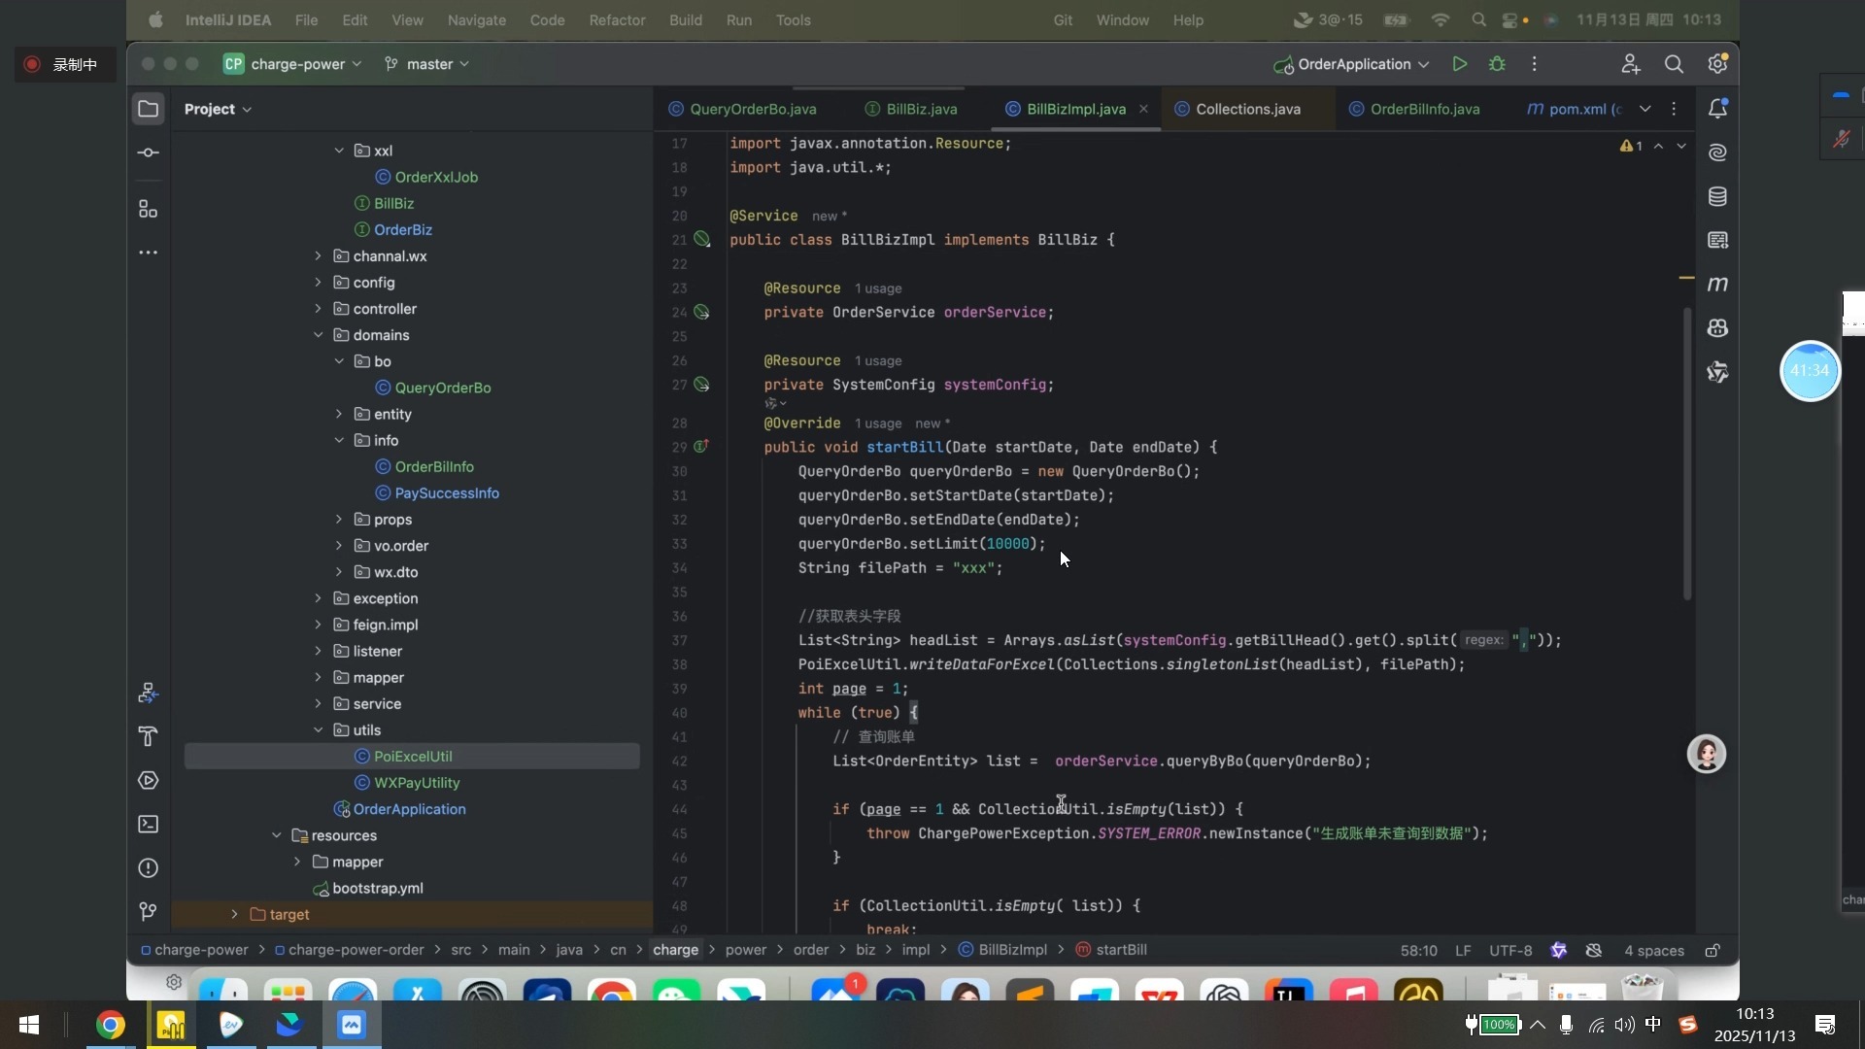Open the Notifications bell icon
The height and width of the screenshot is (1049, 1865).
[x=1717, y=109]
